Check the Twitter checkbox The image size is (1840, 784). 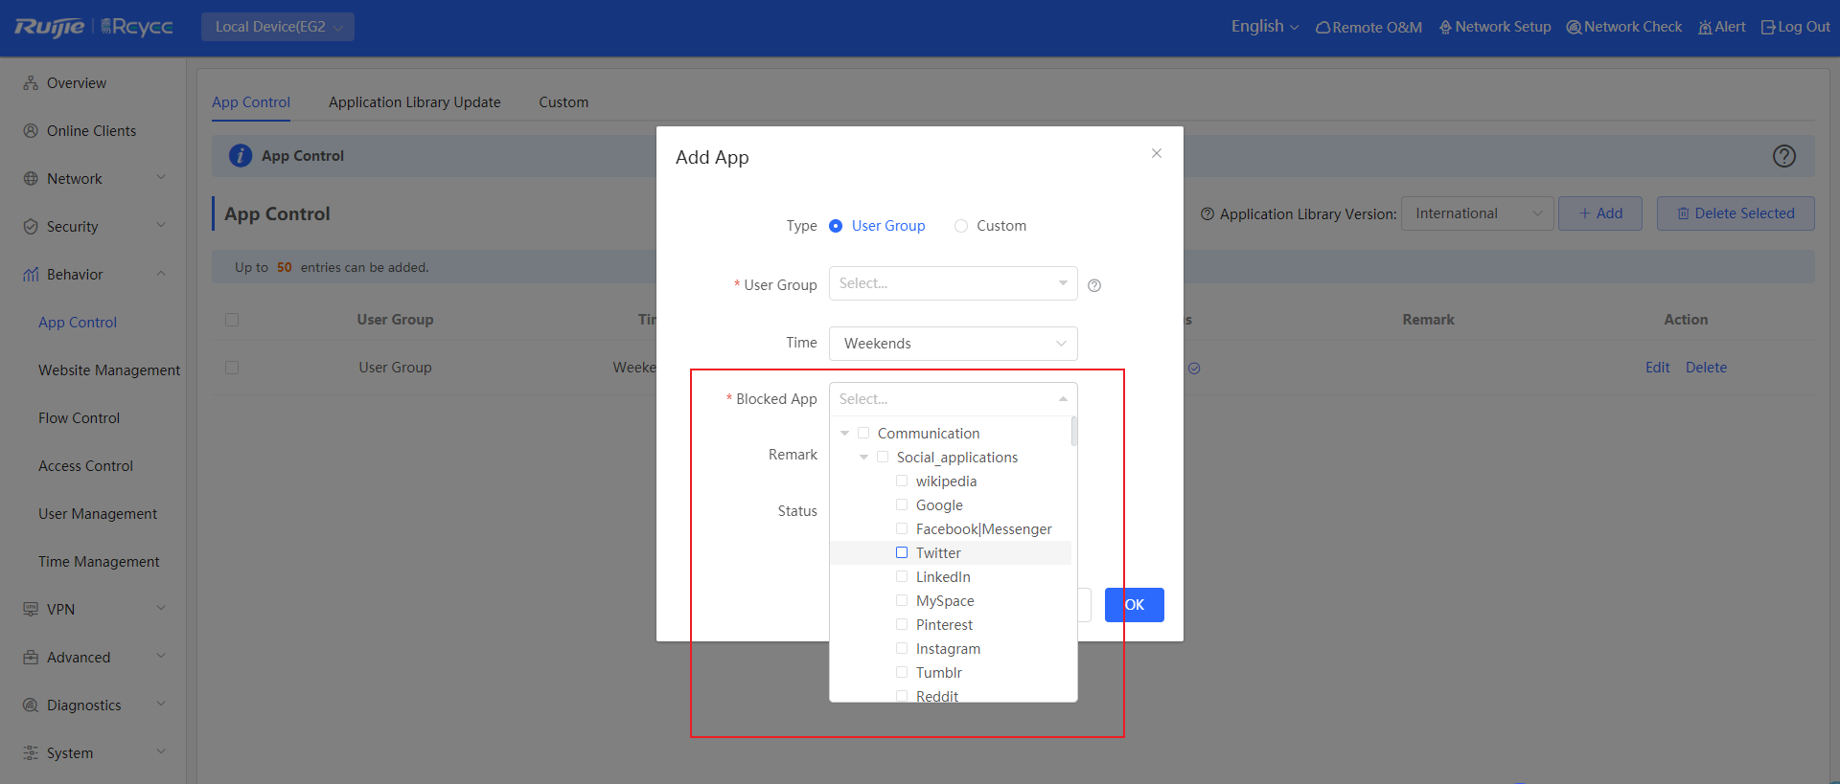(x=902, y=552)
